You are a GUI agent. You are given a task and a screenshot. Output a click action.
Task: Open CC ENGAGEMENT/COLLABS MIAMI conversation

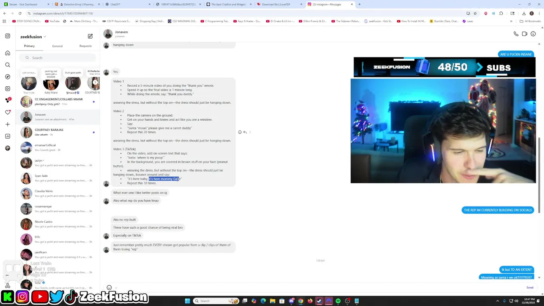[x=57, y=102]
